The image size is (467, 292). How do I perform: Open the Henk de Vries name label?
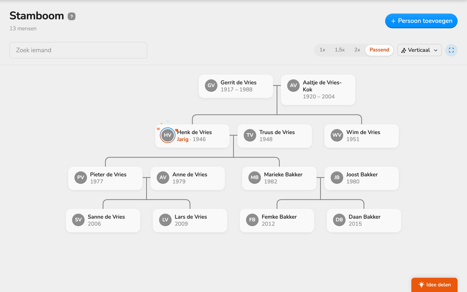194,132
